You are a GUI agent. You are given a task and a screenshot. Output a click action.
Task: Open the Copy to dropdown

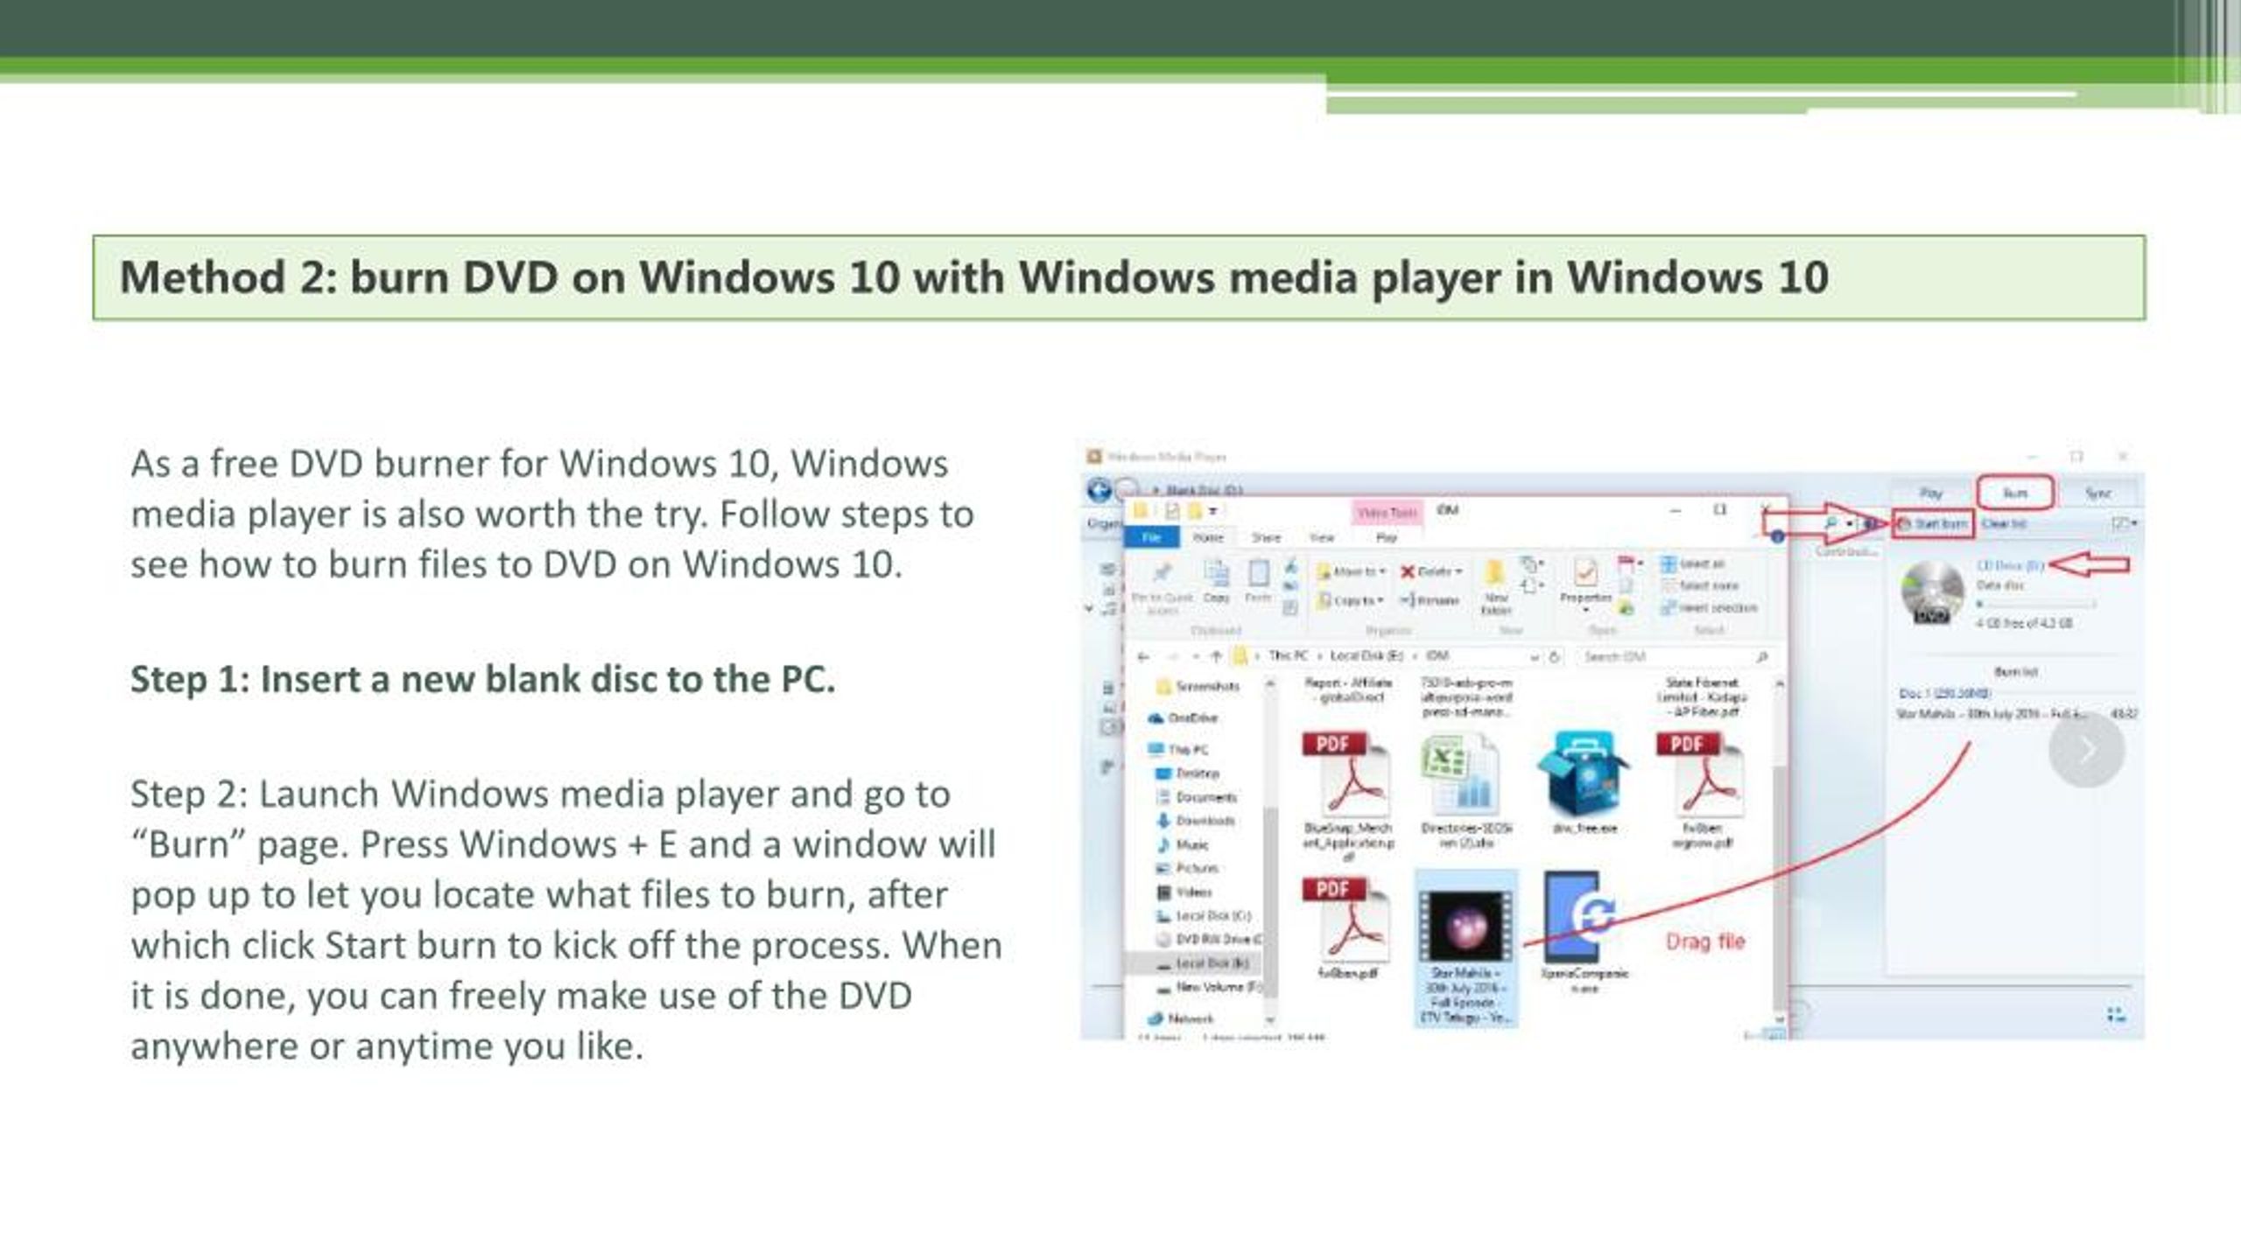(1351, 600)
